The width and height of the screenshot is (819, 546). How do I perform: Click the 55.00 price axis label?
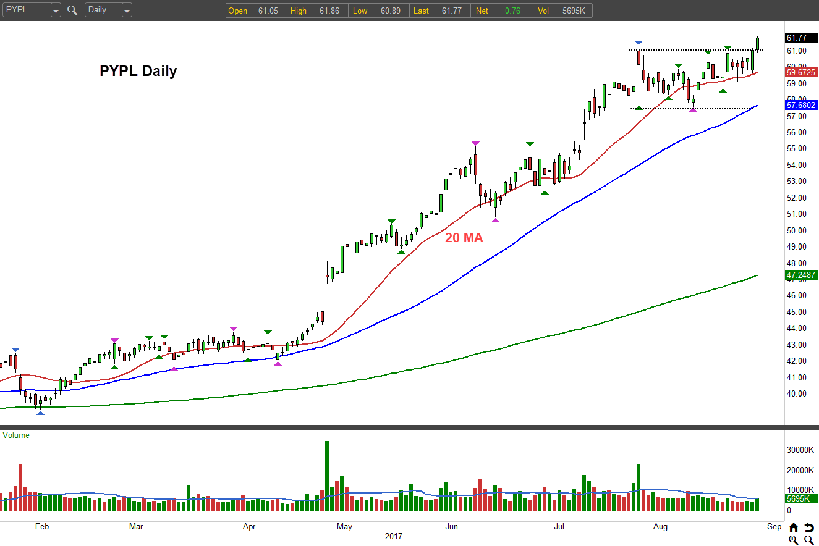click(x=796, y=149)
